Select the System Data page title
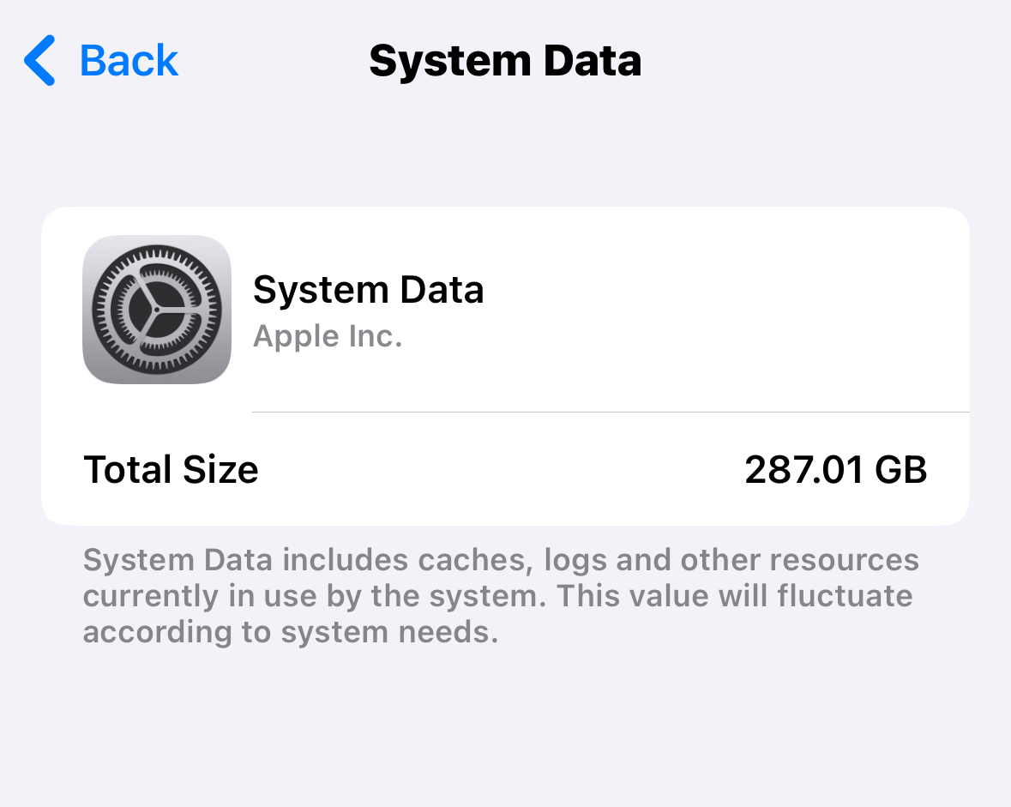1011x807 pixels. 505,61
